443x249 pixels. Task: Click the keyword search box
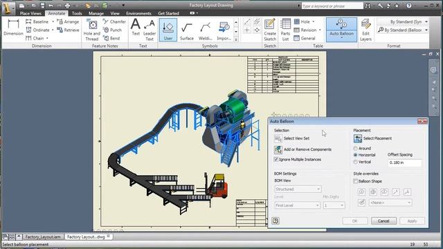332,6
